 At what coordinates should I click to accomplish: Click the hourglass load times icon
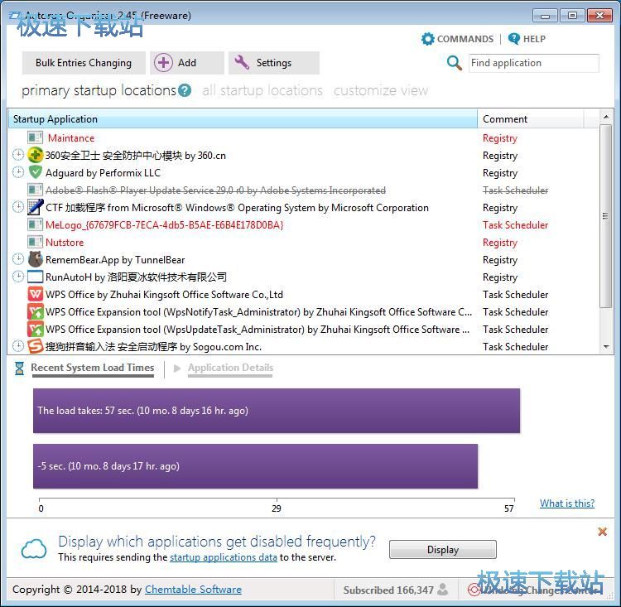coord(19,368)
